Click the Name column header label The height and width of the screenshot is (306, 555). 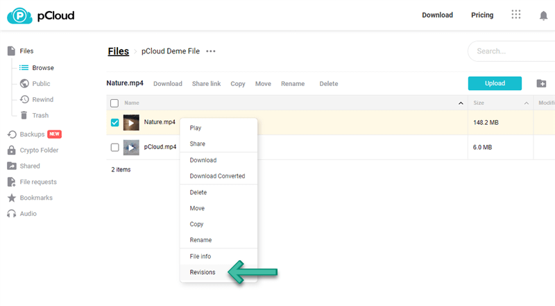tap(132, 103)
